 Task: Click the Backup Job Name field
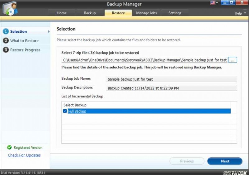pos(171,79)
